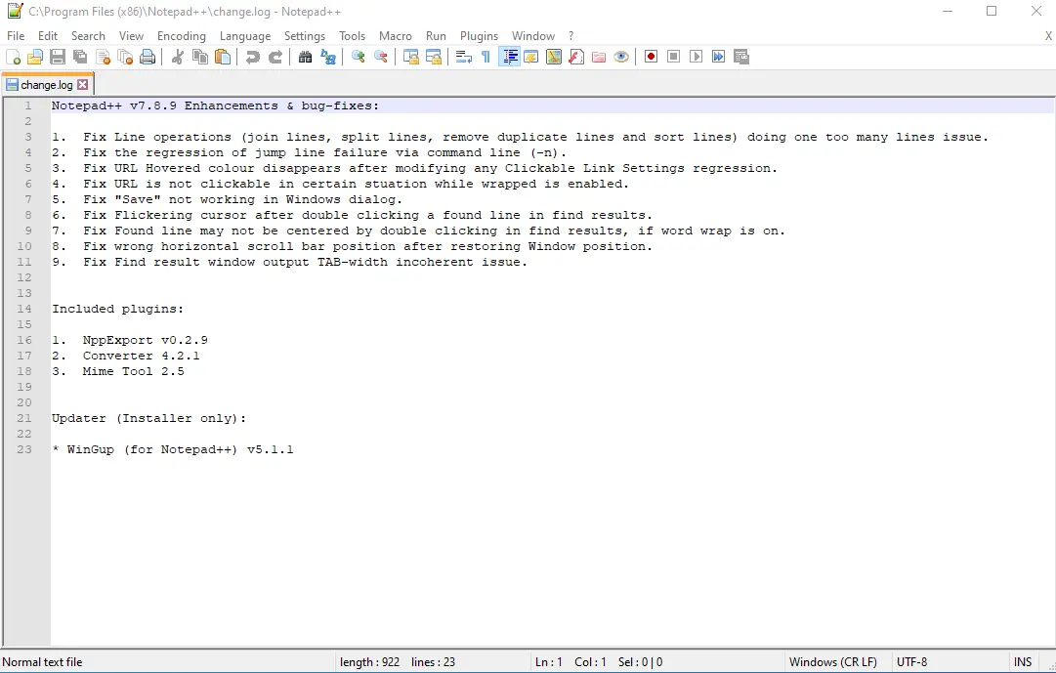The width and height of the screenshot is (1056, 673).
Task: Click the Paste clipboard icon
Action: pos(223,58)
